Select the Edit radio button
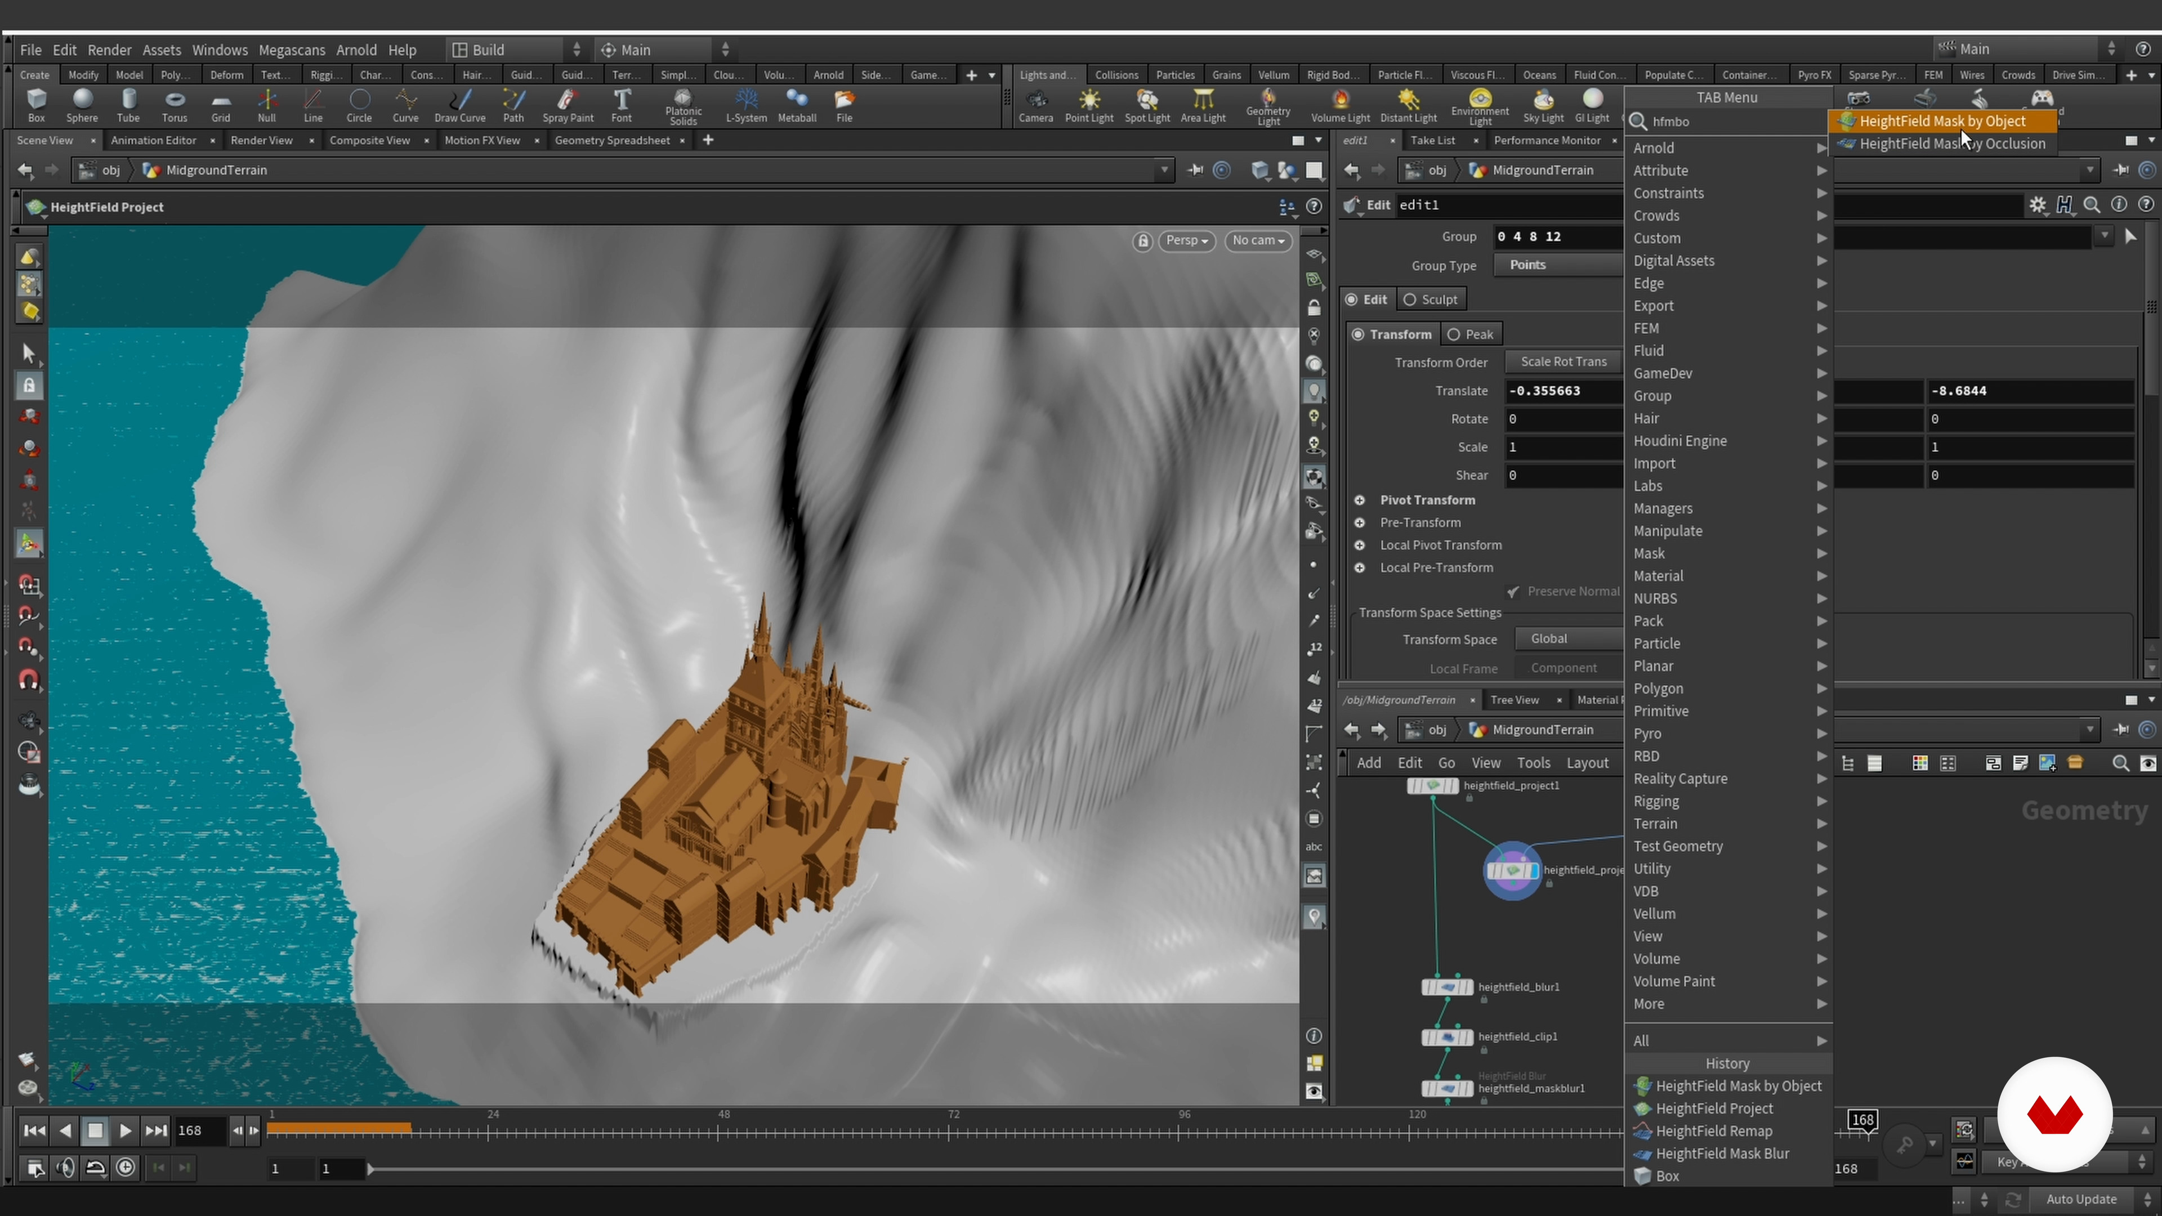 pyautogui.click(x=1366, y=299)
